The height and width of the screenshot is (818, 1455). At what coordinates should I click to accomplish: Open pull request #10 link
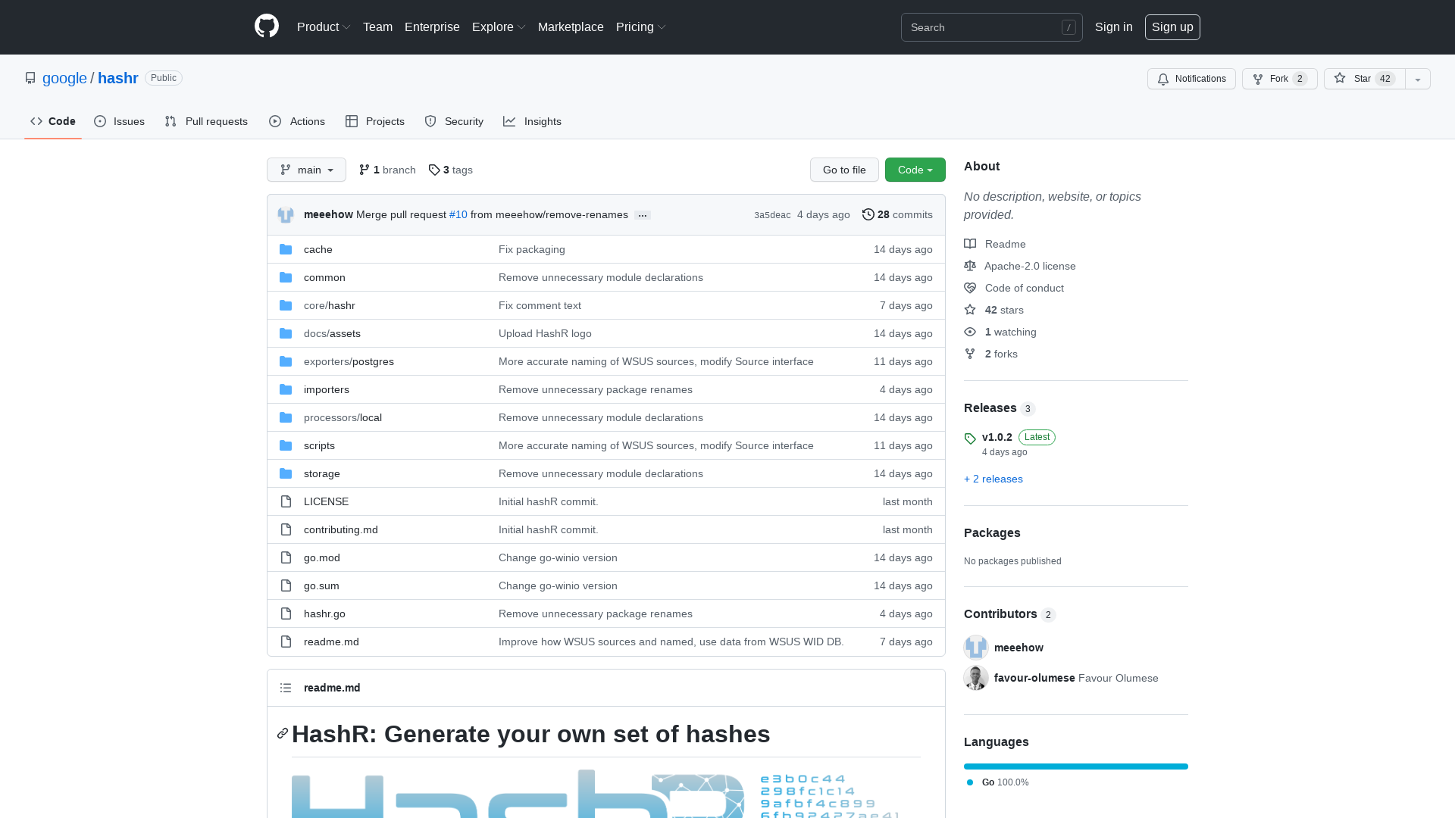(458, 214)
